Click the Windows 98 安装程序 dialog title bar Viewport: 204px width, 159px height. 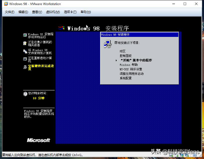pyautogui.click(x=139, y=35)
